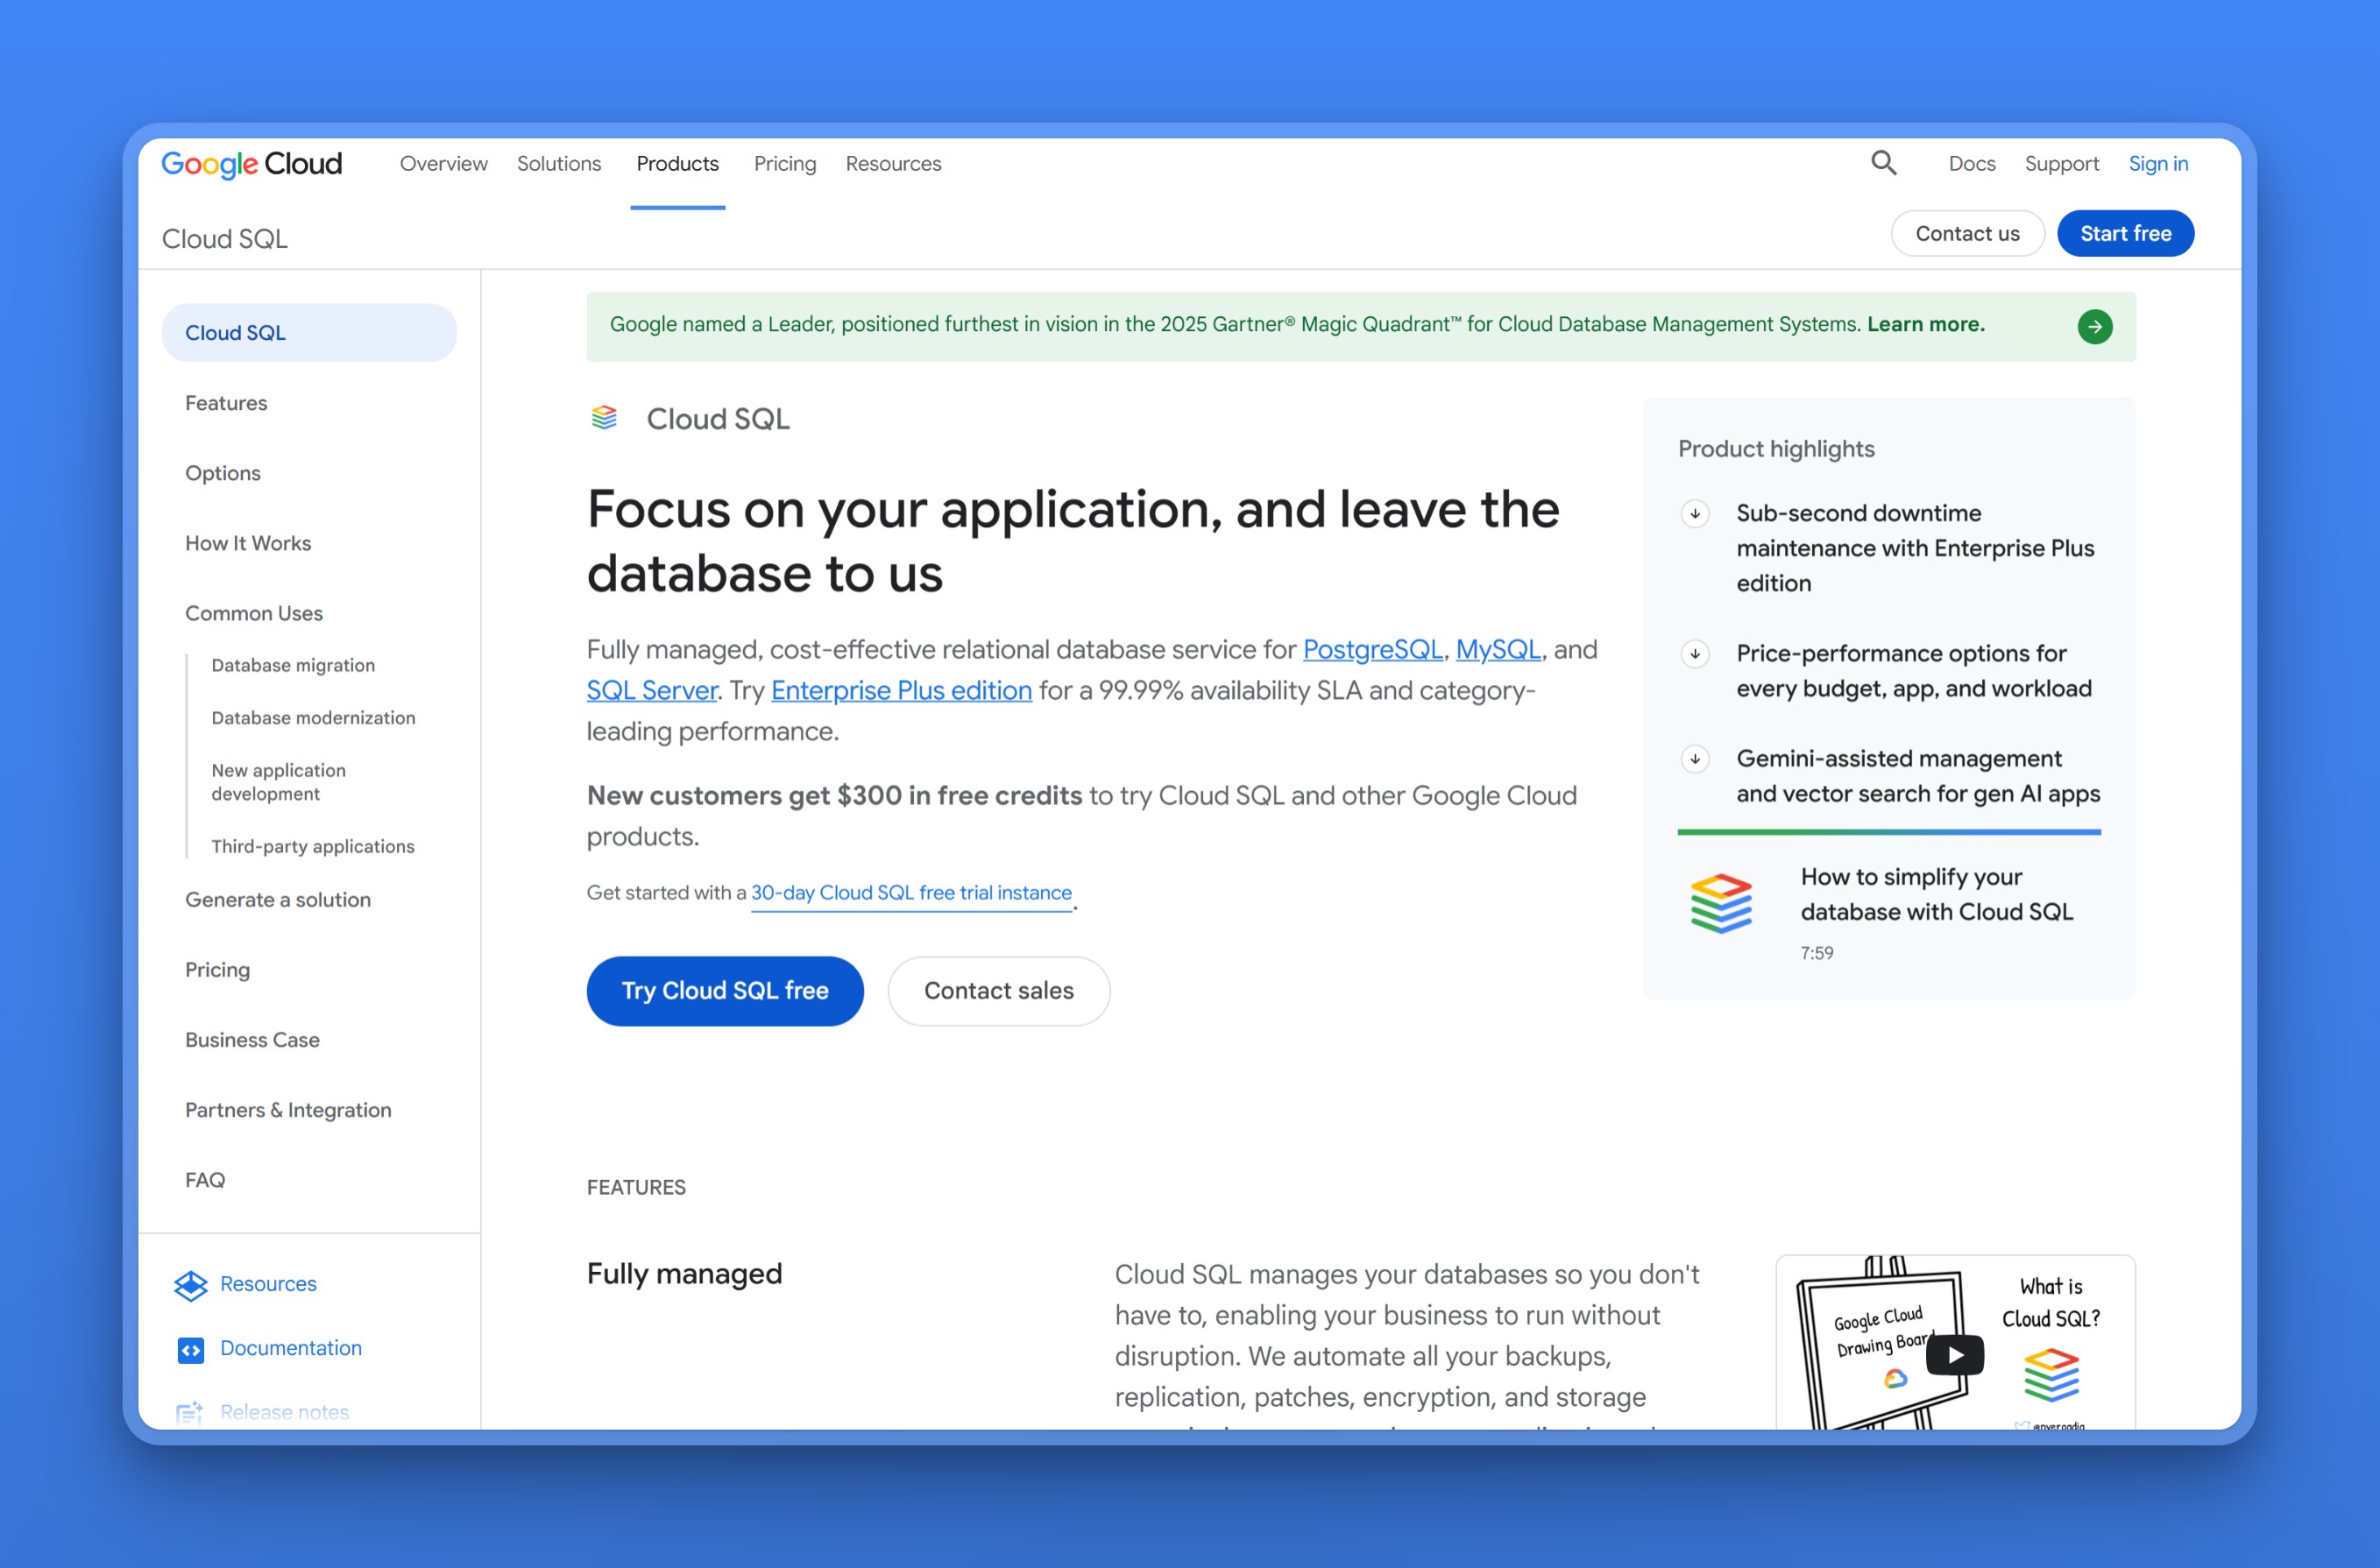Click the Contact us button
The height and width of the screenshot is (1568, 2380).
click(1966, 233)
